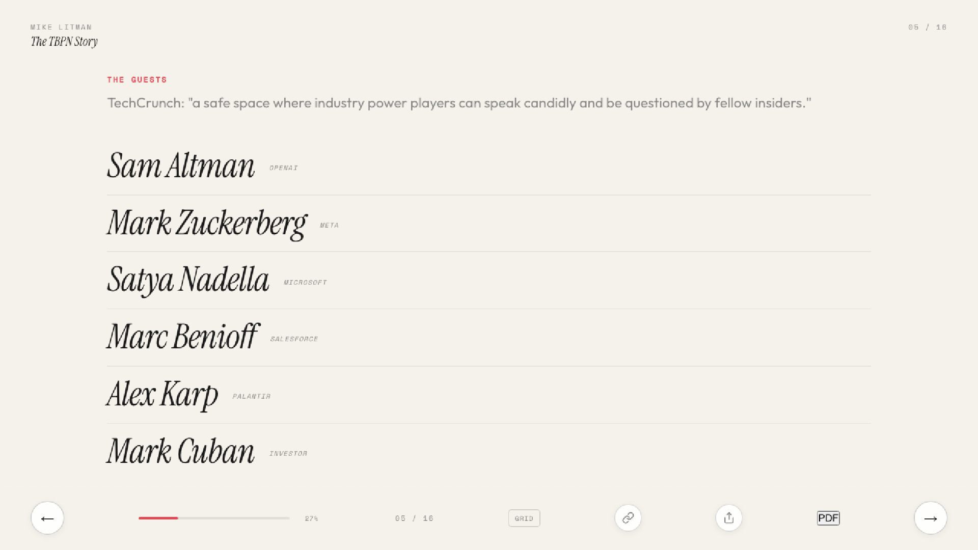Viewport: 978px width, 550px height.
Task: Open the share icon button
Action: pyautogui.click(x=728, y=518)
